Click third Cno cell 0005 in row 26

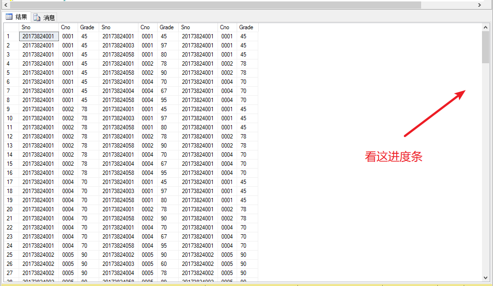coord(227,264)
